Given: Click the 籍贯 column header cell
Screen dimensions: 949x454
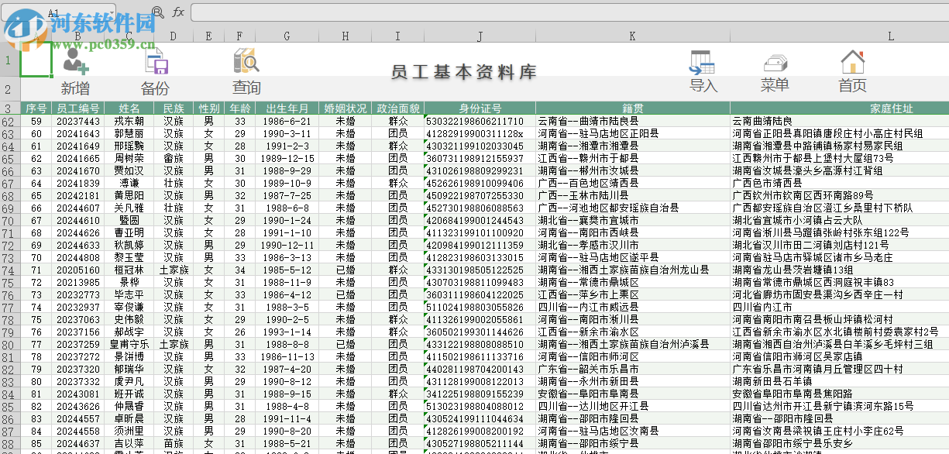Looking at the screenshot, I should 631,108.
